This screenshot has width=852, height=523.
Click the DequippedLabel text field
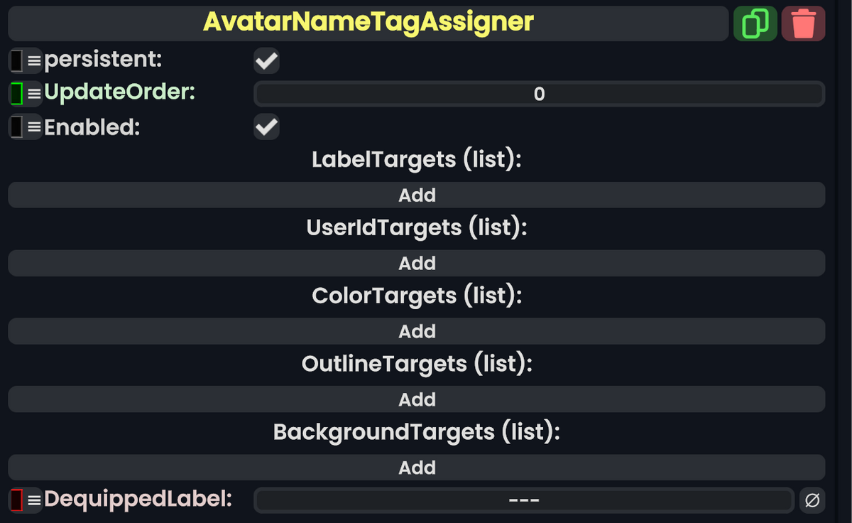pyautogui.click(x=523, y=500)
